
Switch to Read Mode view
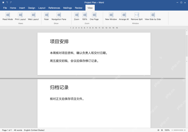point(8,16)
